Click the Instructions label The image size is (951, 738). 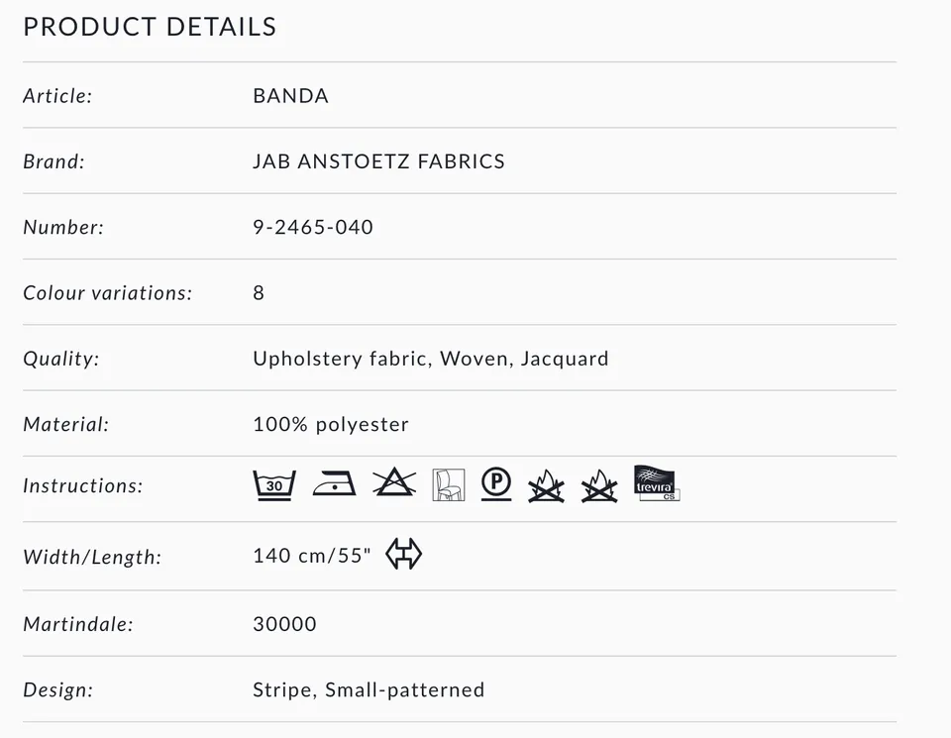click(x=82, y=486)
